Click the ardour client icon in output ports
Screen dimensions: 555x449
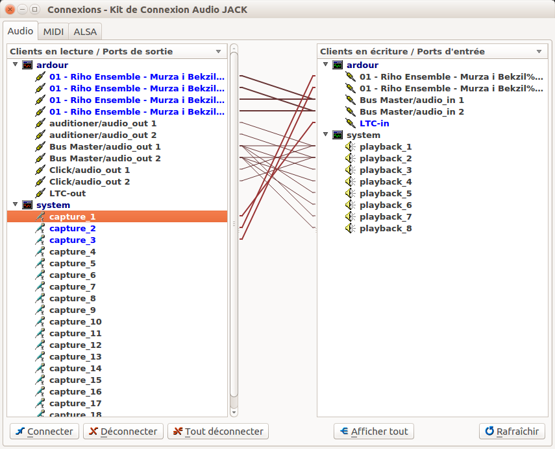click(x=27, y=65)
